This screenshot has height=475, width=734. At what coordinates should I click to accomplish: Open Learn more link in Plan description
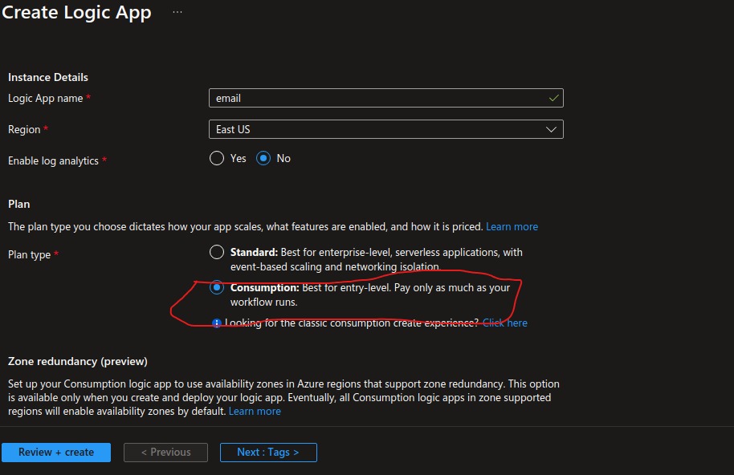(512, 227)
